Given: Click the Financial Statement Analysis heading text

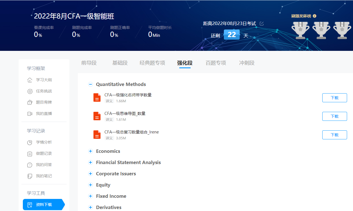Looking at the screenshot, I should (x=128, y=162).
